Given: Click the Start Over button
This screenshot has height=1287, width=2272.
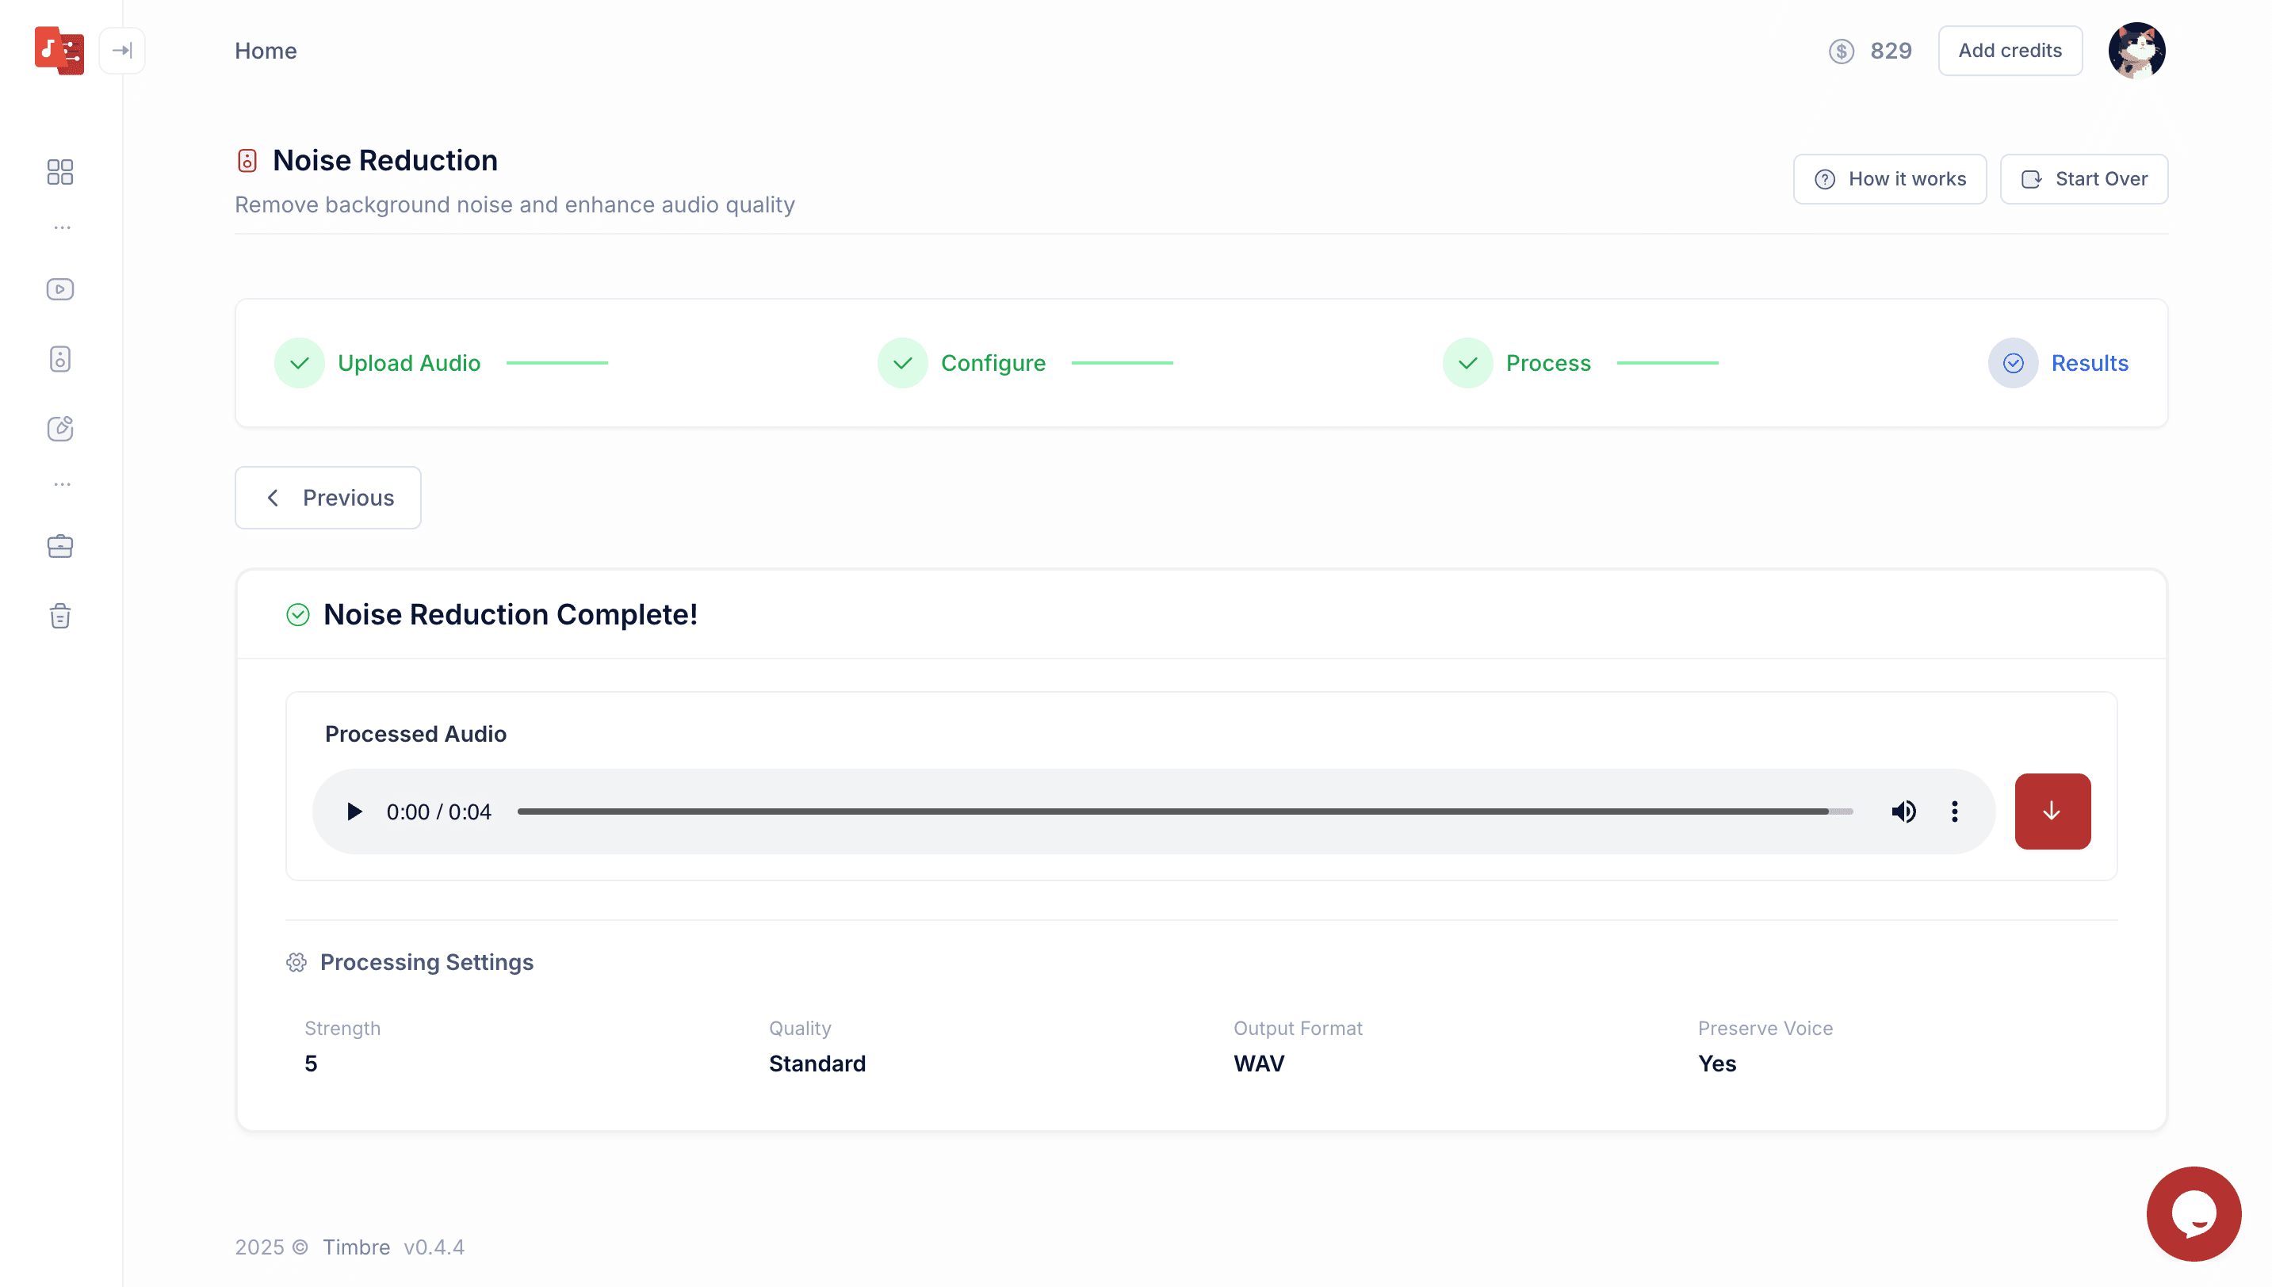Looking at the screenshot, I should coord(2083,179).
